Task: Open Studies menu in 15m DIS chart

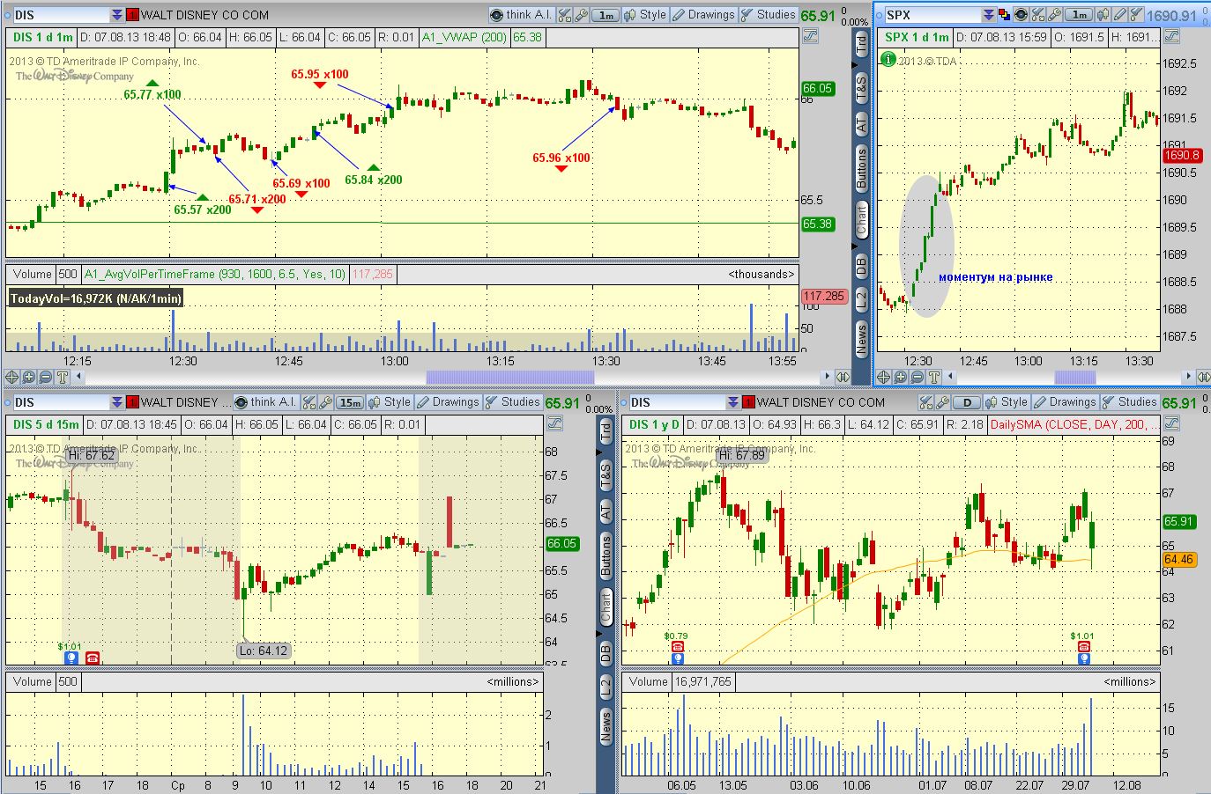Action: pos(512,402)
